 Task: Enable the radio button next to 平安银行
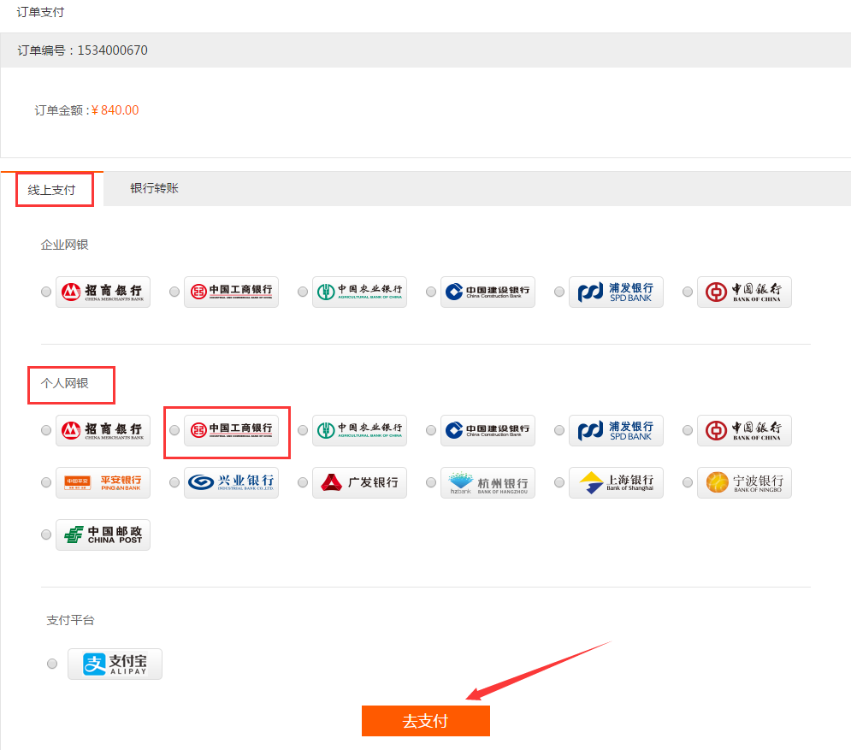[x=46, y=482]
